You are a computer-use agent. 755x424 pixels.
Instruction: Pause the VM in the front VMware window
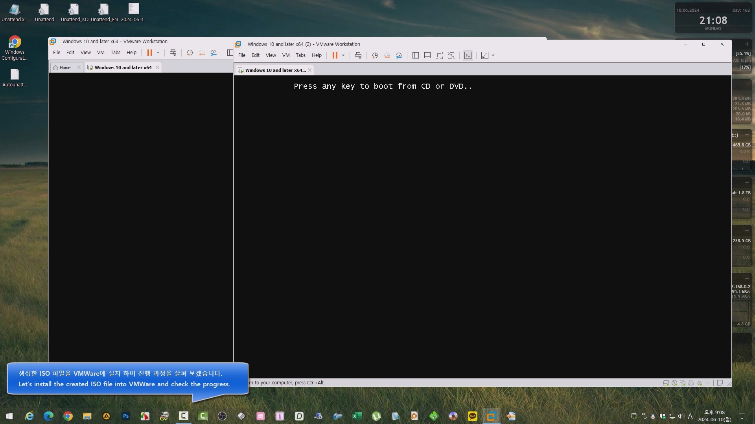coord(335,55)
